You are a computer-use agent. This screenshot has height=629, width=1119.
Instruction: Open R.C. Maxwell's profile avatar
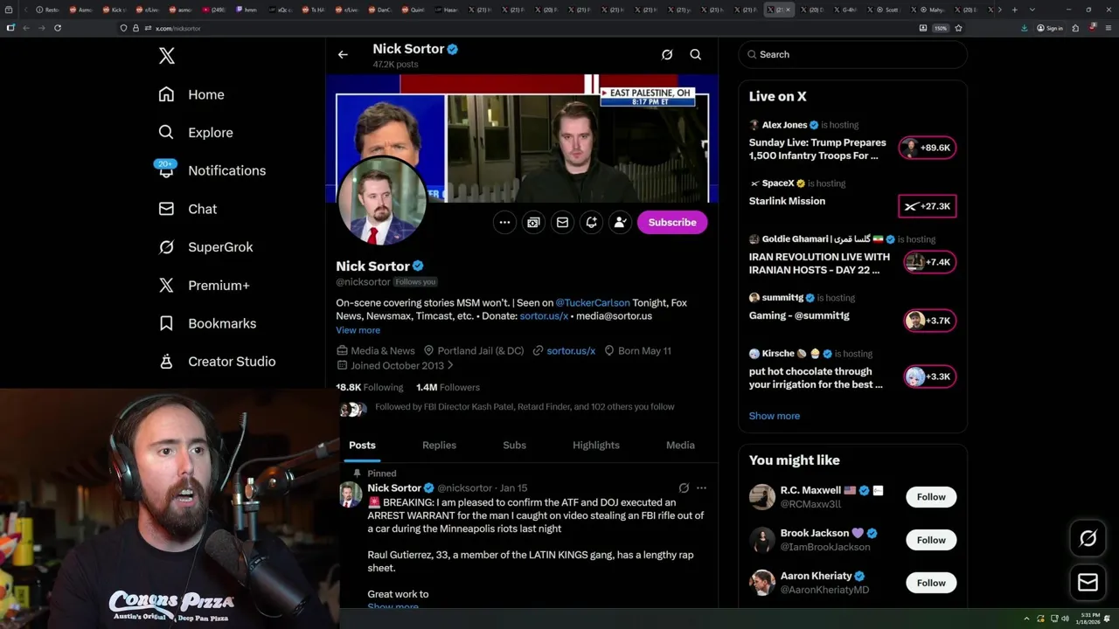click(x=762, y=497)
